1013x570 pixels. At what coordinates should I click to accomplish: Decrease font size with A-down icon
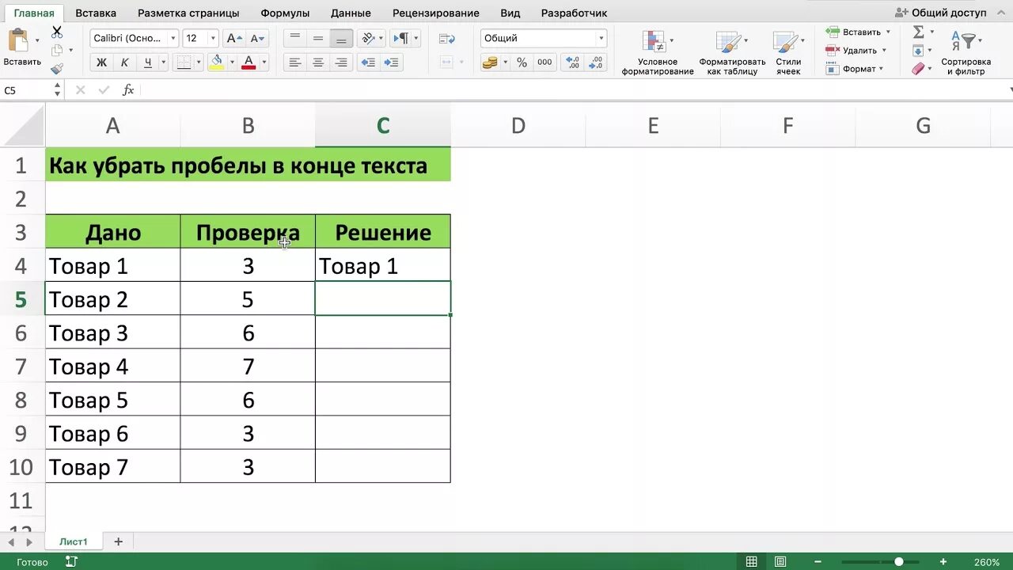pos(257,38)
